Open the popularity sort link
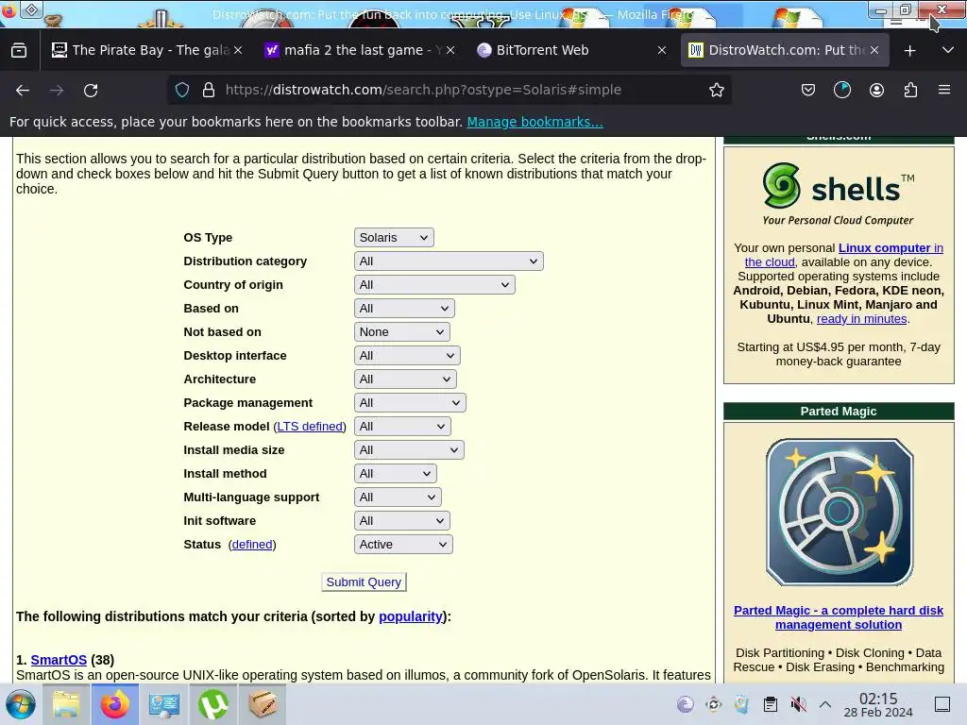967x725 pixels. 411,616
